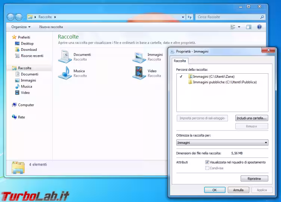This screenshot has width=281, height=202.
Task: Click the Computer label in navigation pane
Action: point(26,105)
